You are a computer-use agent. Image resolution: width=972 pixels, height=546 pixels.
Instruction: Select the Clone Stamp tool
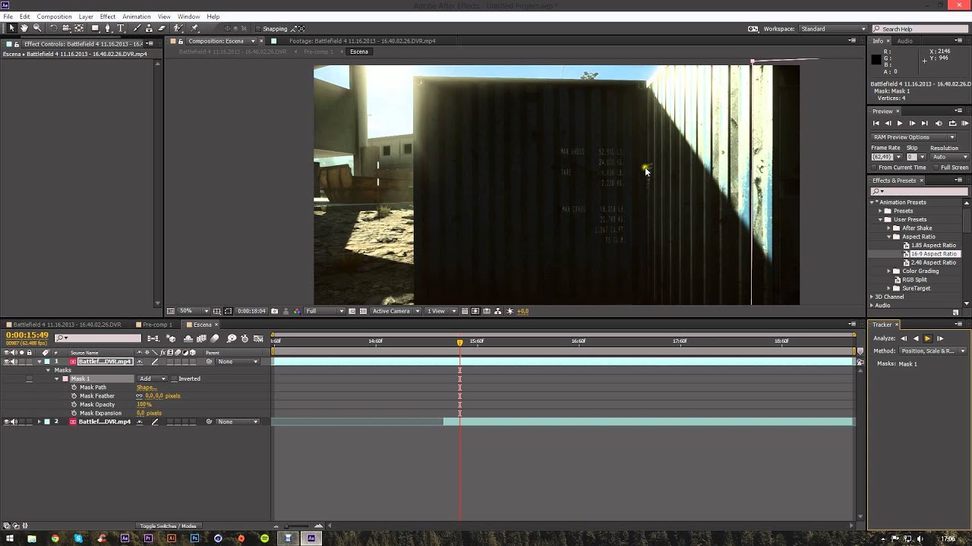149,28
